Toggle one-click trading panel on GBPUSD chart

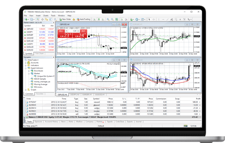[58, 28]
